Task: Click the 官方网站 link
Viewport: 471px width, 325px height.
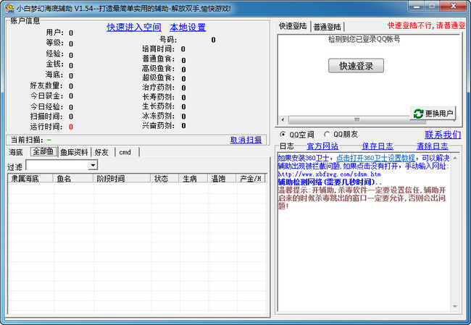Action: pyautogui.click(x=322, y=146)
